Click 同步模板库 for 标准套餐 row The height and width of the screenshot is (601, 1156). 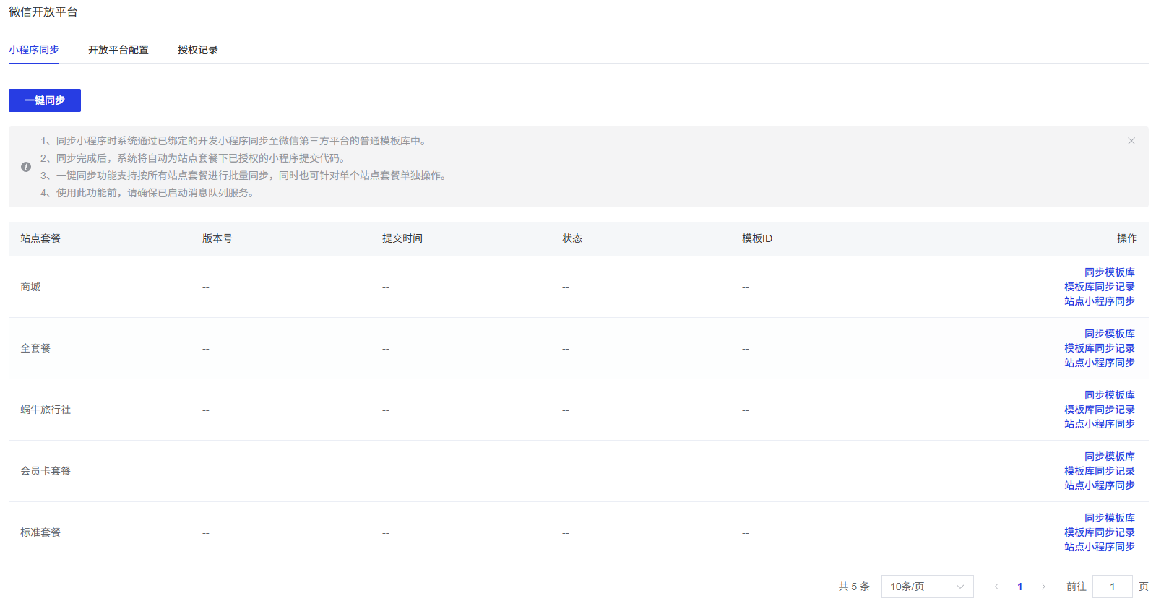1109,518
